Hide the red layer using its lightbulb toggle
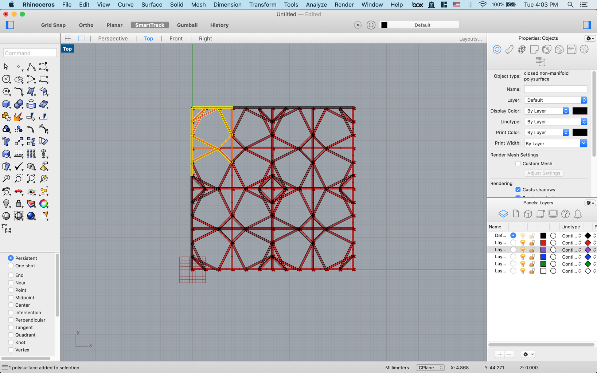This screenshot has width=597, height=373. pyautogui.click(x=522, y=243)
